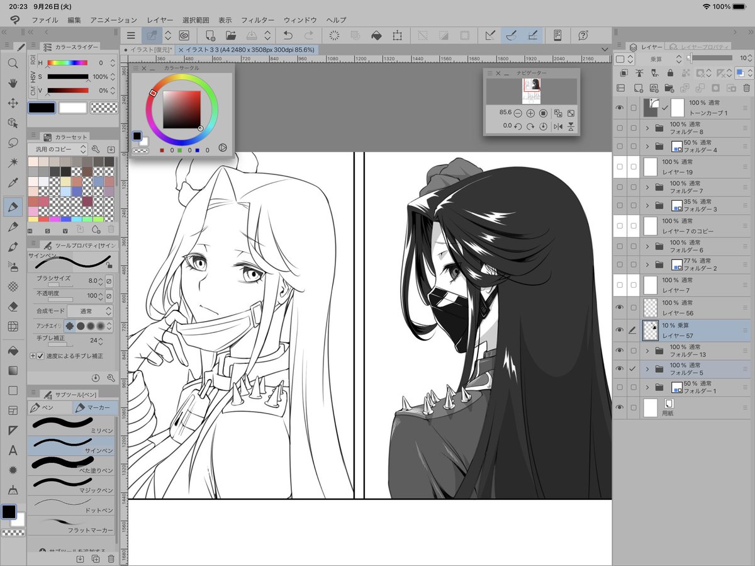The width and height of the screenshot is (755, 566).
Task: Click the H hue slider bar
Action: pos(68,63)
